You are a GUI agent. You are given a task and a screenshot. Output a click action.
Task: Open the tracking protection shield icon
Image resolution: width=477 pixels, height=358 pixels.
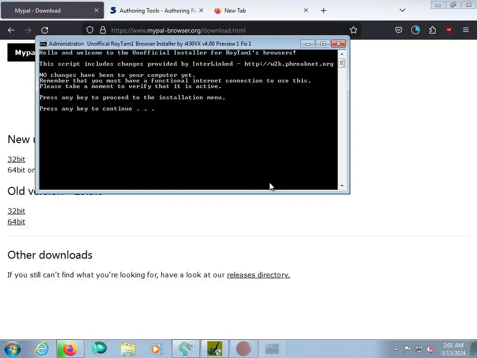point(90,30)
